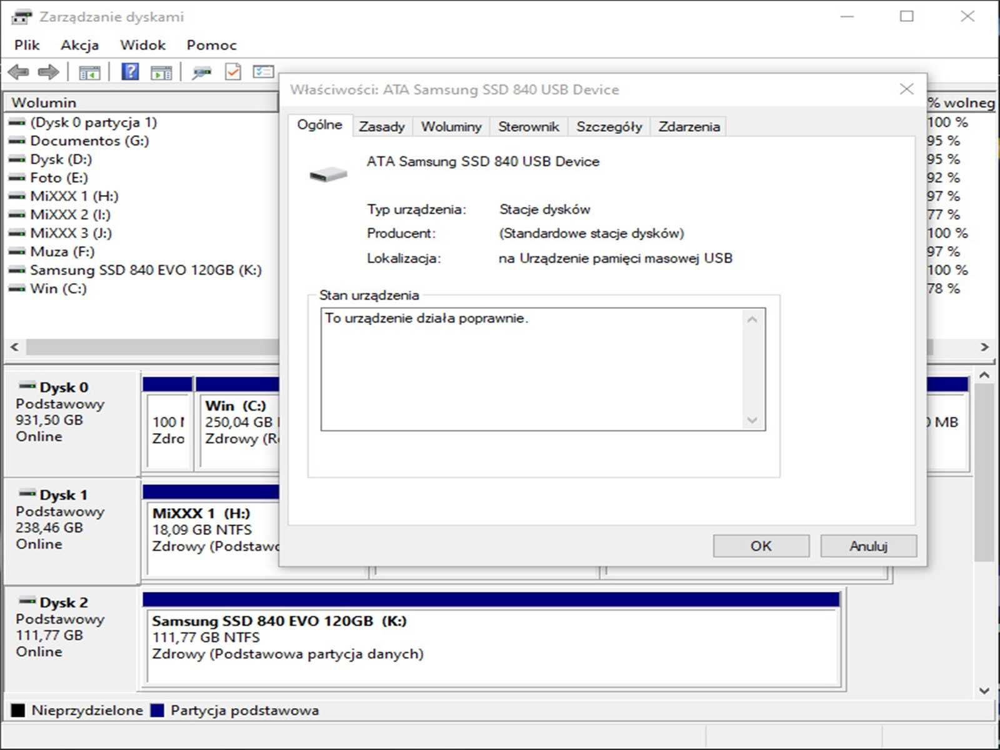Click the Forward arrow in the toolbar
The height and width of the screenshot is (750, 1000).
click(x=49, y=72)
